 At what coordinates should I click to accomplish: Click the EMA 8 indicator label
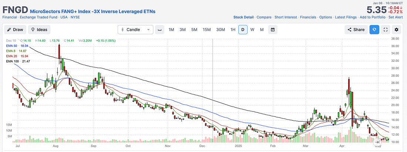(x=16, y=51)
